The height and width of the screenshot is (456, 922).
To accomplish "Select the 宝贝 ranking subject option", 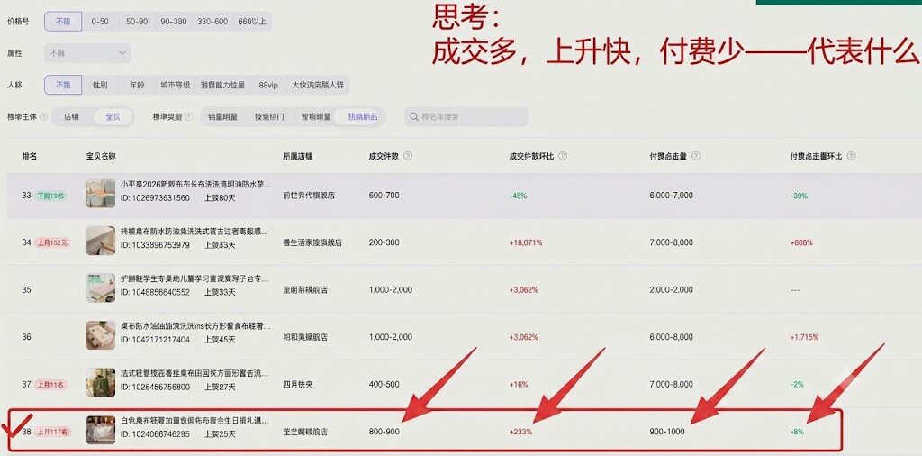I will tap(113, 116).
